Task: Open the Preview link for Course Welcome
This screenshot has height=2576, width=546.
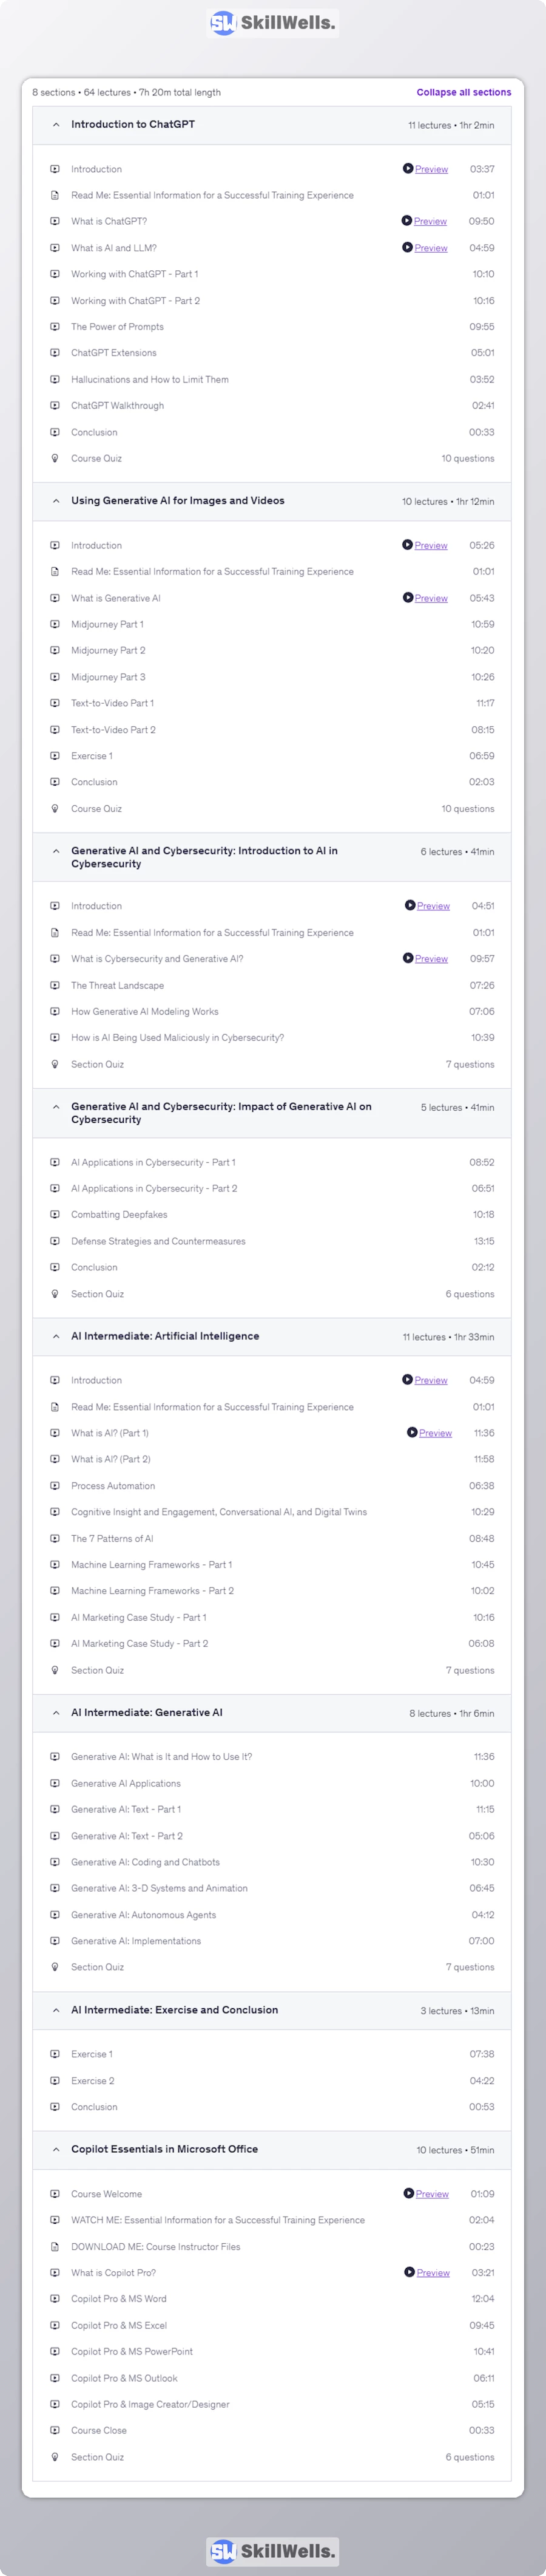Action: click(x=432, y=2194)
